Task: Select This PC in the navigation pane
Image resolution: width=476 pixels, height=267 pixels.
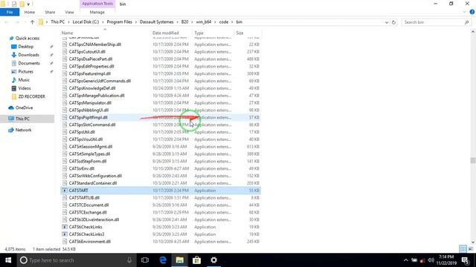Action: click(22, 119)
